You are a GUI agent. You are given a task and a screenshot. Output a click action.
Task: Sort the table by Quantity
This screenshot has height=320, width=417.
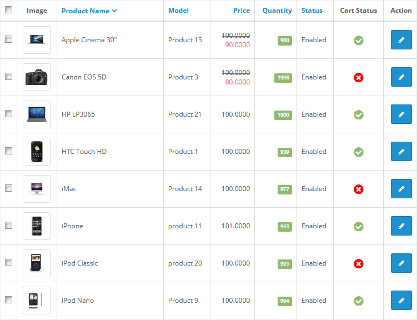pos(277,11)
